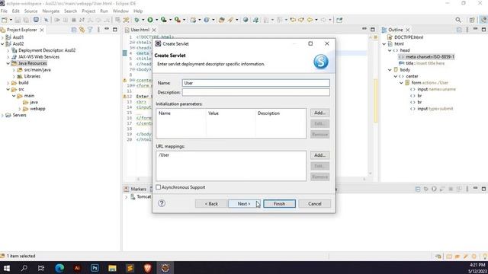Expand Deployment Descriptor: Ass02 node
The height and width of the screenshot is (274, 488).
[8, 50]
